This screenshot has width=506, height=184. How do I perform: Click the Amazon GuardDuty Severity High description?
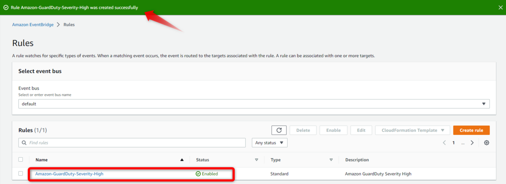378,173
